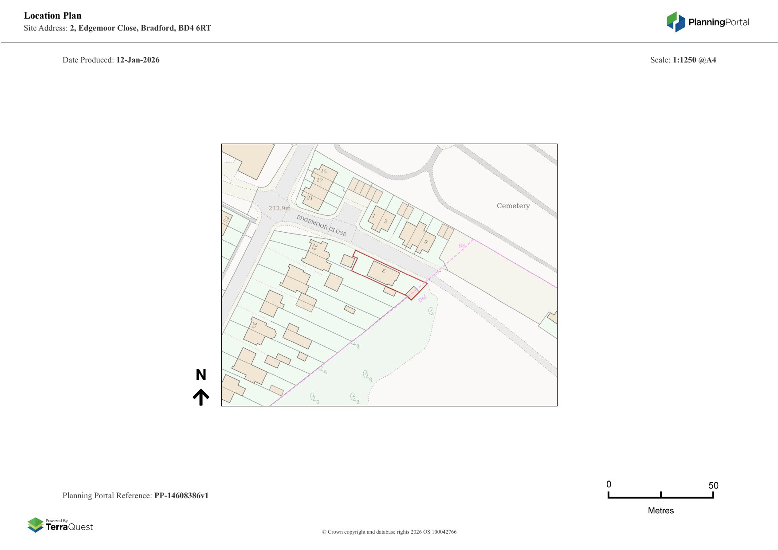The width and height of the screenshot is (778, 550).
Task: Click the Location Plan heading
Action: [x=53, y=16]
